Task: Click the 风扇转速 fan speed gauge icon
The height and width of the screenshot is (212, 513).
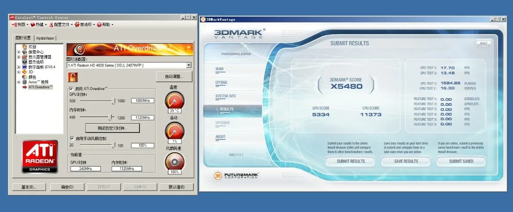Action: (175, 161)
